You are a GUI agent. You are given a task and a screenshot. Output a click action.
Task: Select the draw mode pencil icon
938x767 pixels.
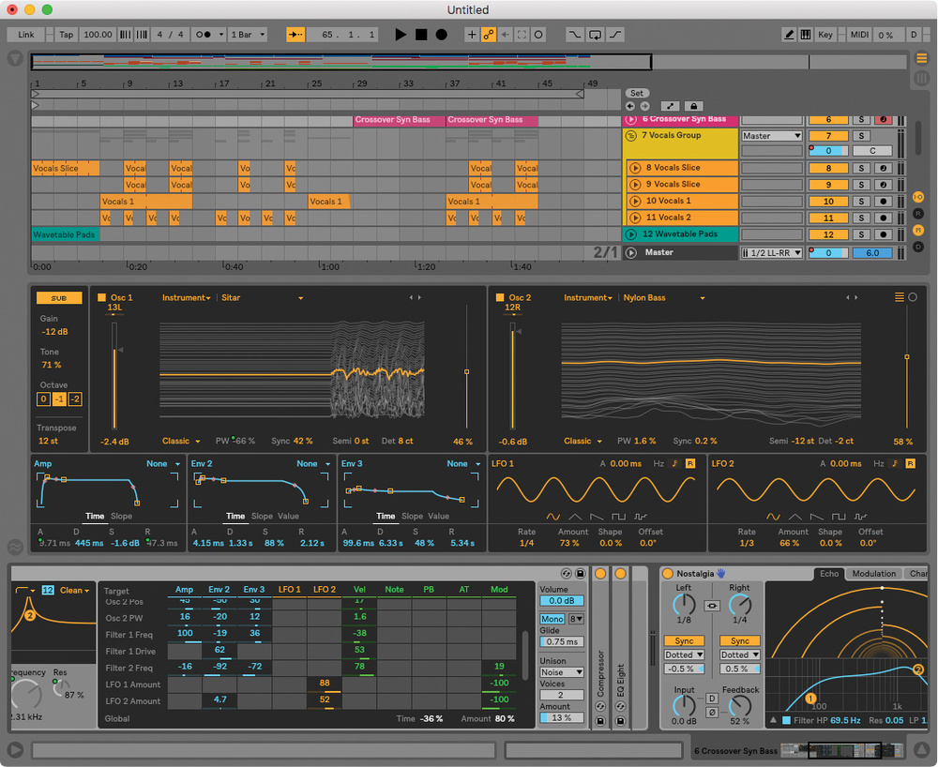791,35
